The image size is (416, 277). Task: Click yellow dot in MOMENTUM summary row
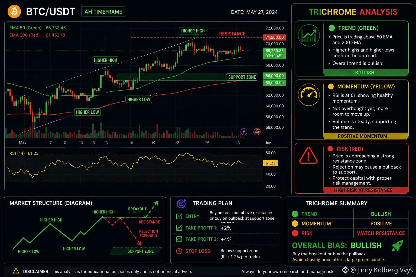pos(295,223)
